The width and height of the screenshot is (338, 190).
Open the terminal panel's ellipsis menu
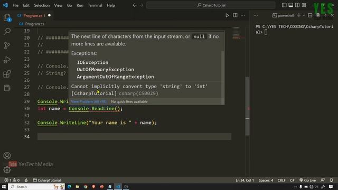256,15
